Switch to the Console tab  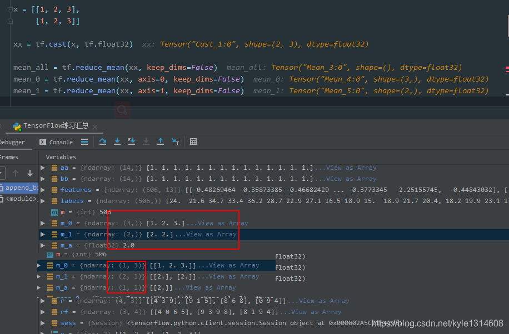[56, 142]
